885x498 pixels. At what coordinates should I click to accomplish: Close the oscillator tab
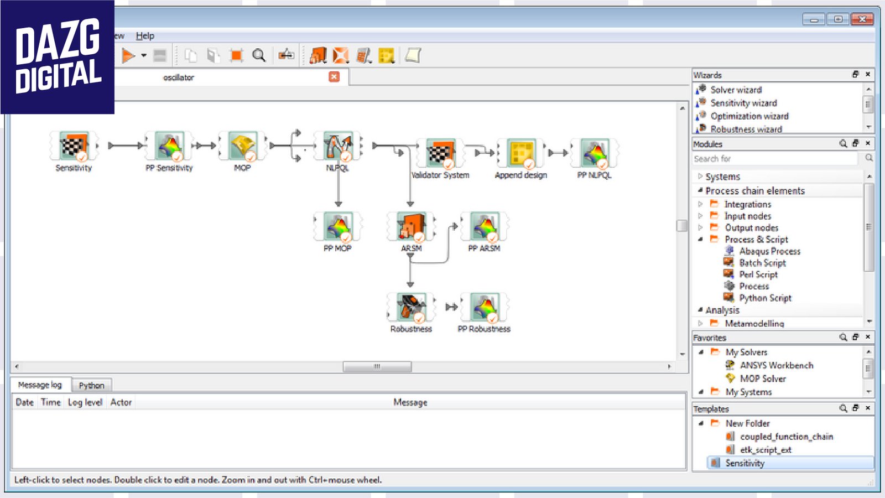coord(334,77)
